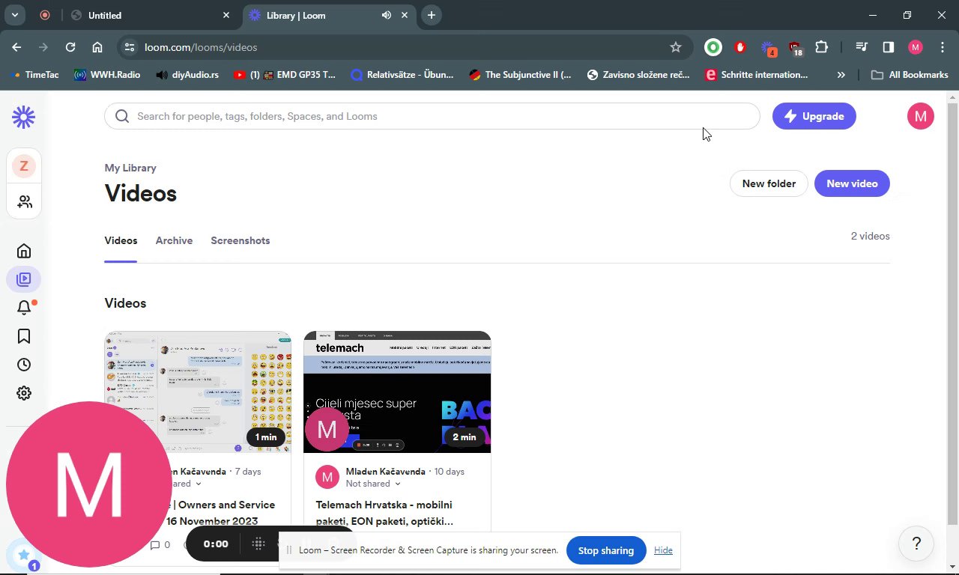Open the media controls icon in toolbar

coord(862,47)
